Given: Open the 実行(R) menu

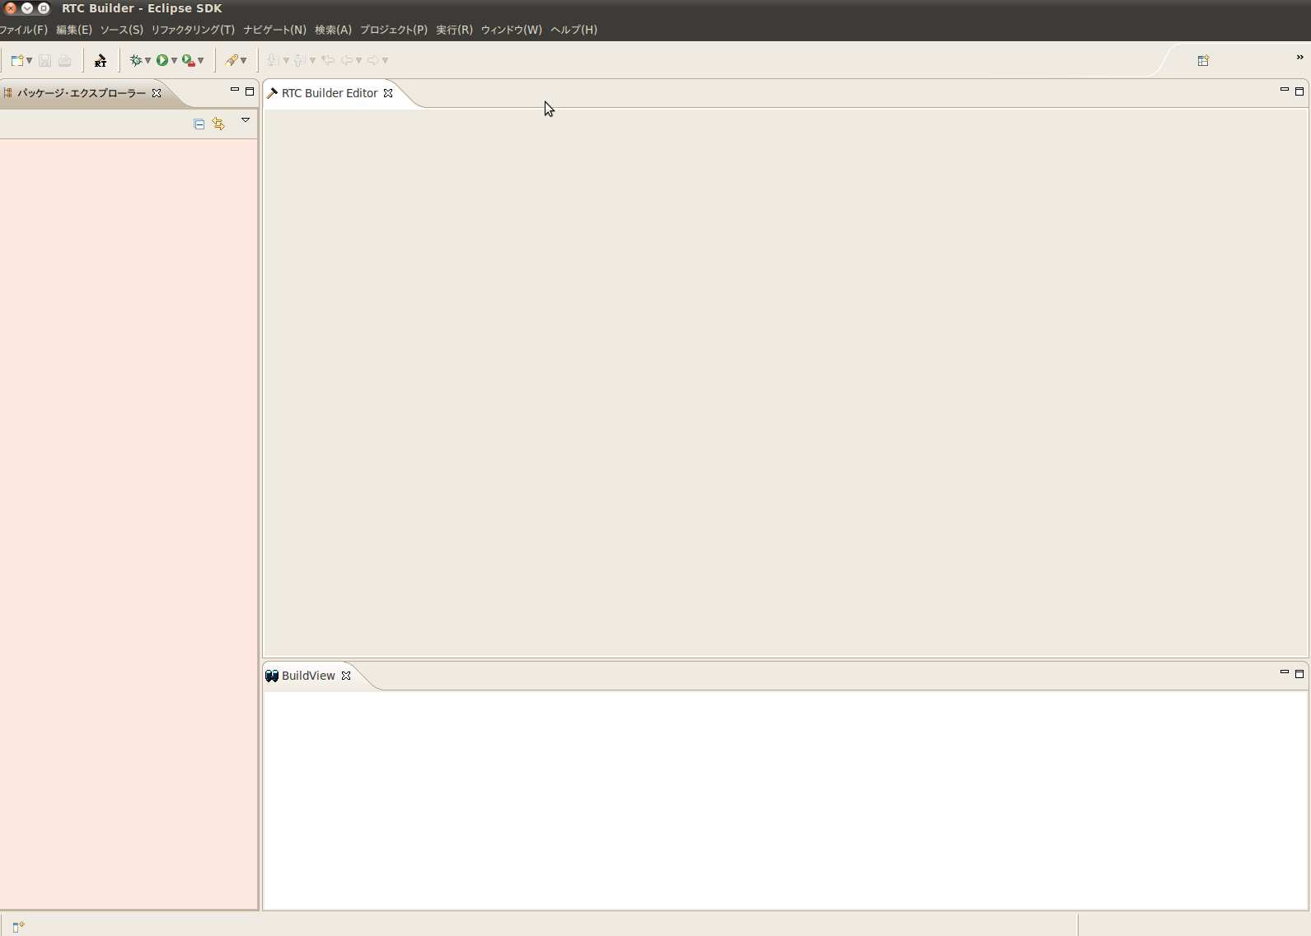Looking at the screenshot, I should (454, 30).
